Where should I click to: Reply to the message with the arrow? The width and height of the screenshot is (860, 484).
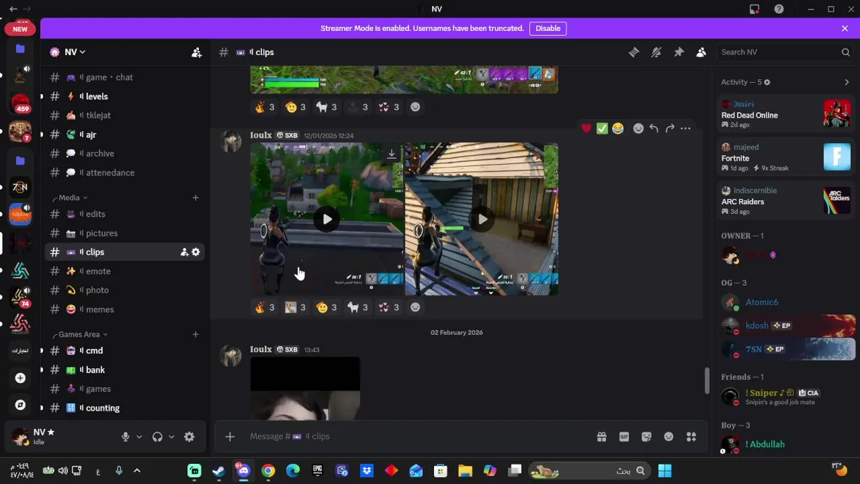tap(654, 128)
